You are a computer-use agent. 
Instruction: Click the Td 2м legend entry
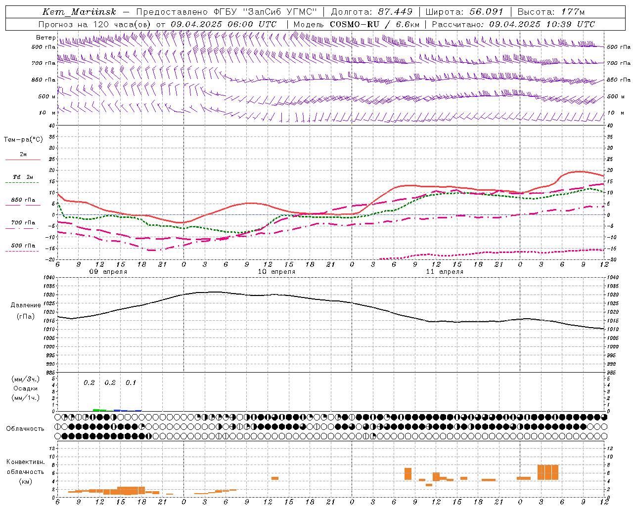click(x=23, y=177)
